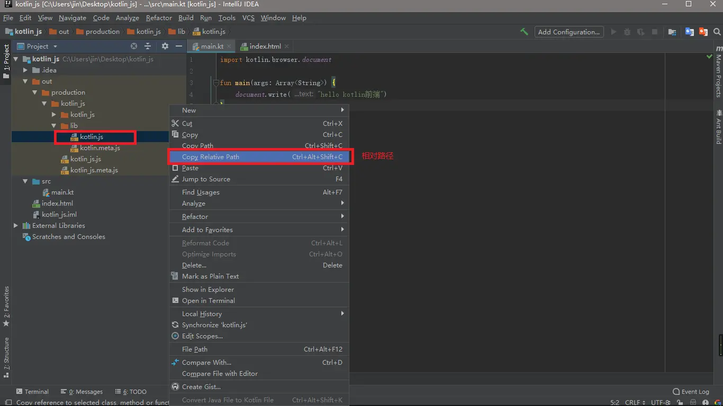The width and height of the screenshot is (723, 406).
Task: Click Scroll from Source target icon
Action: coord(134,46)
